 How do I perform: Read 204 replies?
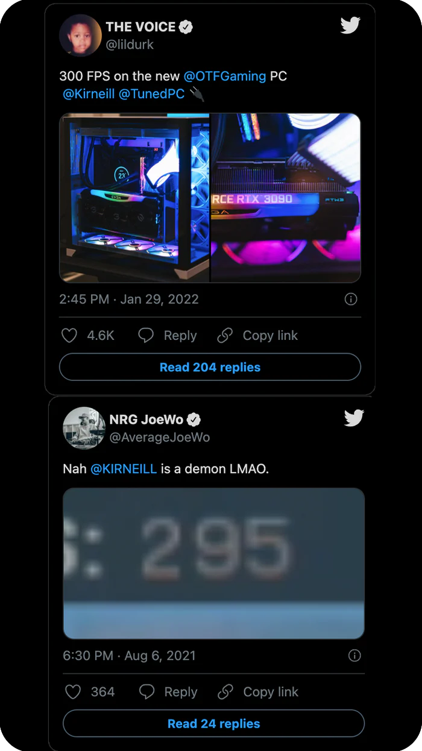(x=210, y=367)
